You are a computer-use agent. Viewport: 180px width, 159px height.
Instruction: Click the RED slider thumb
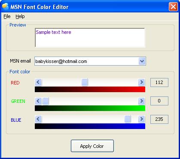click(x=85, y=82)
